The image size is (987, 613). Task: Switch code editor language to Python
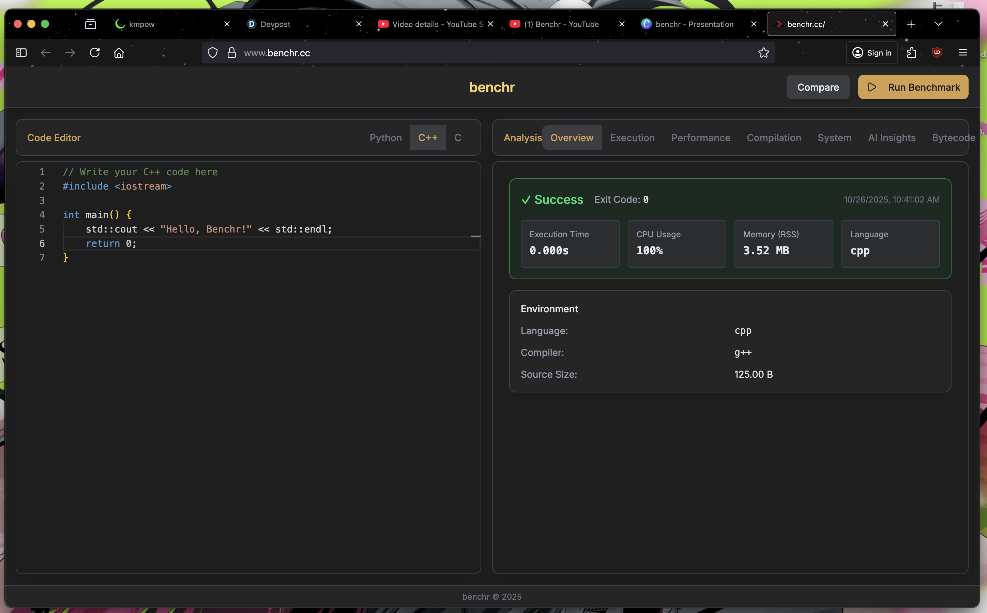[385, 138]
